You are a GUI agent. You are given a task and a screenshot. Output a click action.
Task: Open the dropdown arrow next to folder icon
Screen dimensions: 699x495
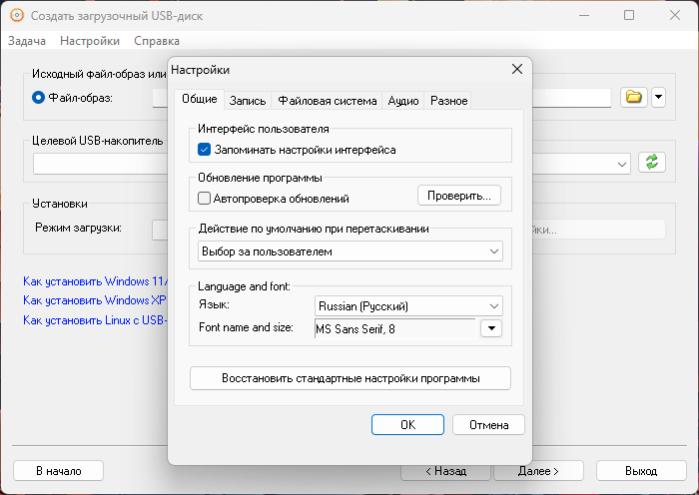(x=658, y=97)
